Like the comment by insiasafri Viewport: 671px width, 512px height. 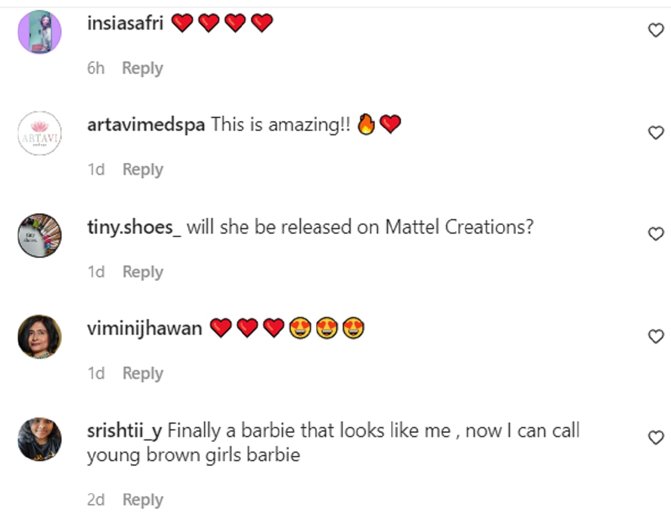(655, 30)
